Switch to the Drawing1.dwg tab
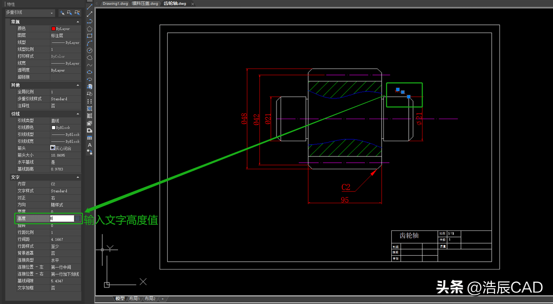The image size is (553, 304). click(116, 4)
